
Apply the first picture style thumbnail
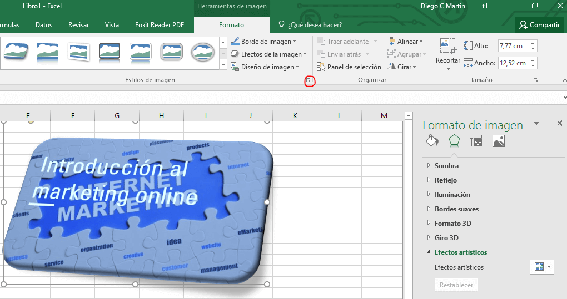pos(16,52)
